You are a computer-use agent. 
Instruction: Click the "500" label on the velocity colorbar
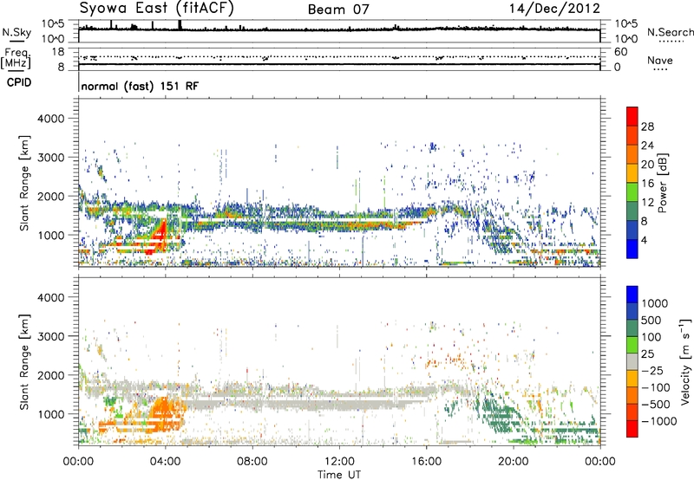tap(651, 321)
